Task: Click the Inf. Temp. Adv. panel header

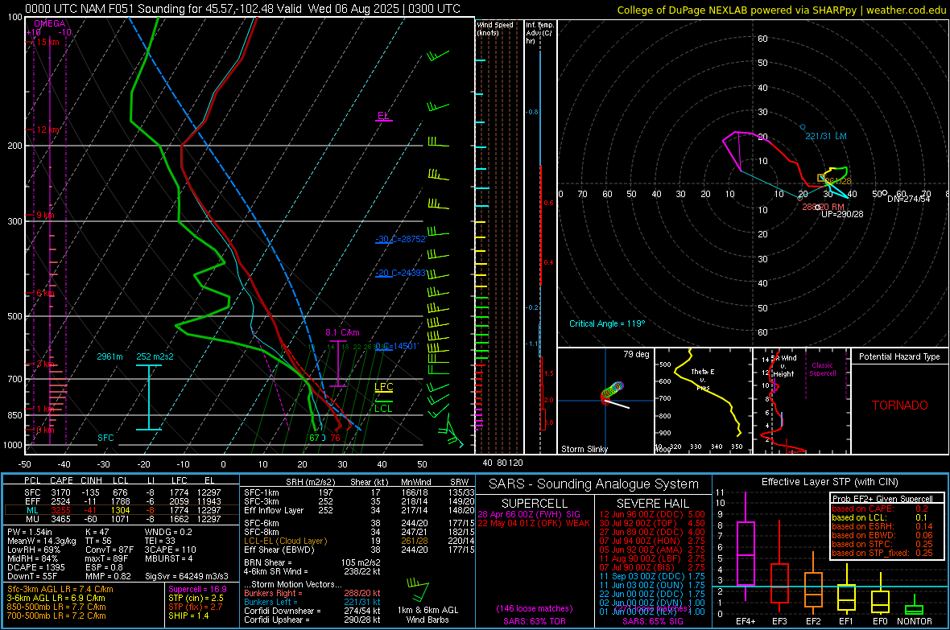Action: [539, 33]
